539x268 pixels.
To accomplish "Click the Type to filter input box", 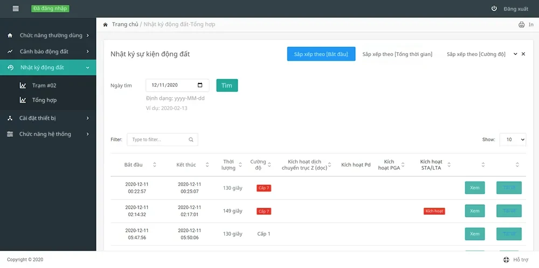I will pos(162,140).
